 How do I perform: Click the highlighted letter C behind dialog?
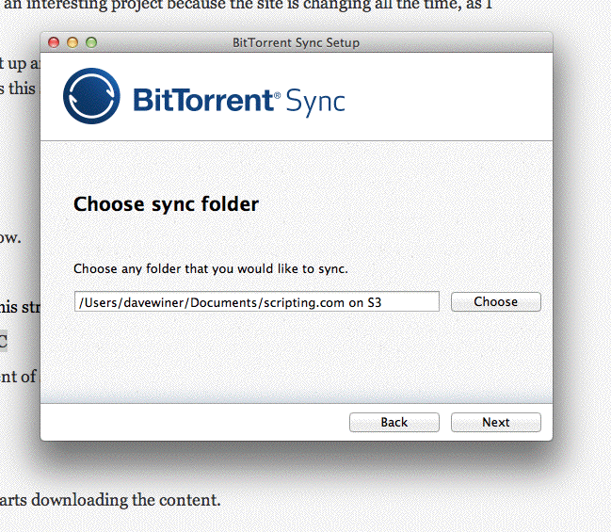(4, 342)
